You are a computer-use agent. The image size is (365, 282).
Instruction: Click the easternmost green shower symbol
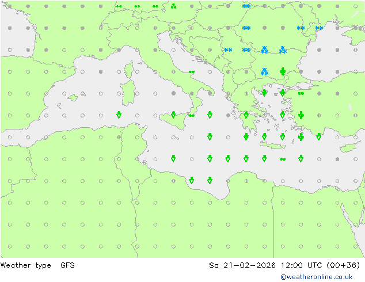click(x=318, y=136)
